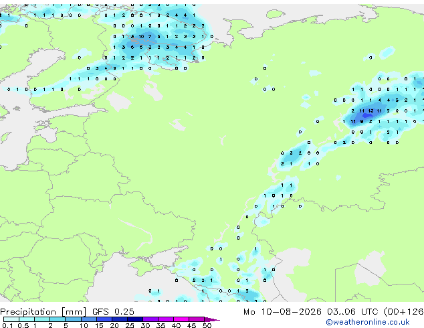This screenshot has width=424, height=328.
Task: Click the '25' legend value label
Action: (x=130, y=325)
